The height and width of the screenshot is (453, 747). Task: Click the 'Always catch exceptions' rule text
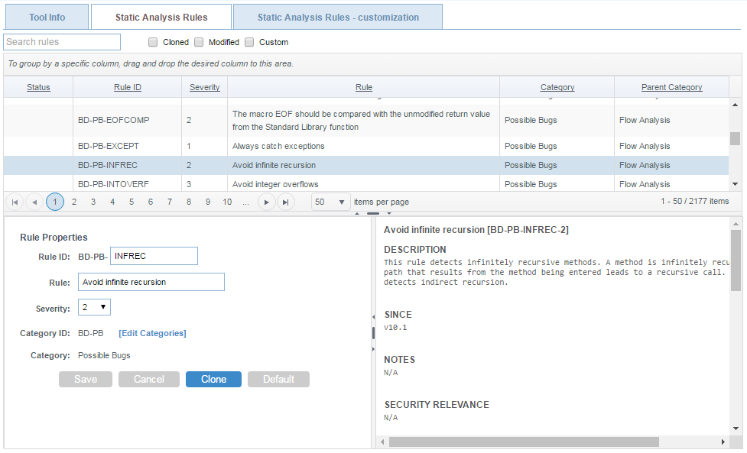[x=278, y=146]
